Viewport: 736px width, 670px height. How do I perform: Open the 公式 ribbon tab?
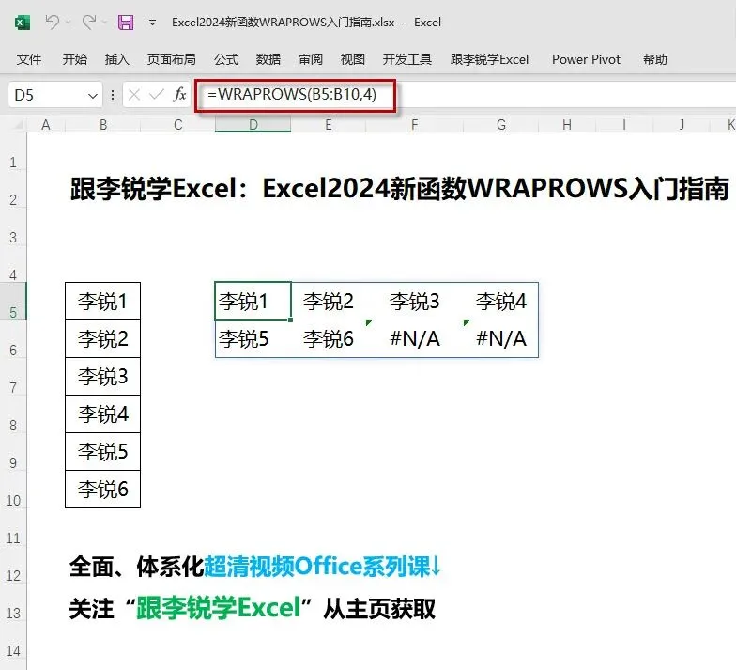pos(226,59)
